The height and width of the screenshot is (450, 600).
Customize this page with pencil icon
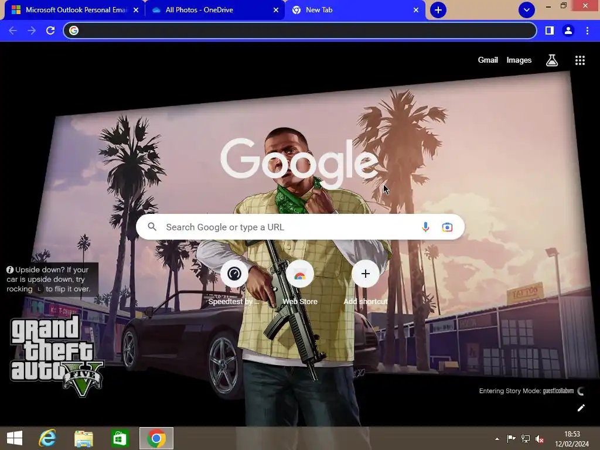(581, 408)
